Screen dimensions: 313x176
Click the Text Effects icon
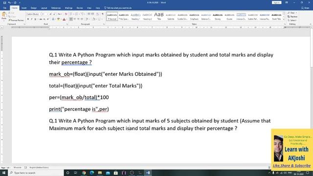coord(53,19)
